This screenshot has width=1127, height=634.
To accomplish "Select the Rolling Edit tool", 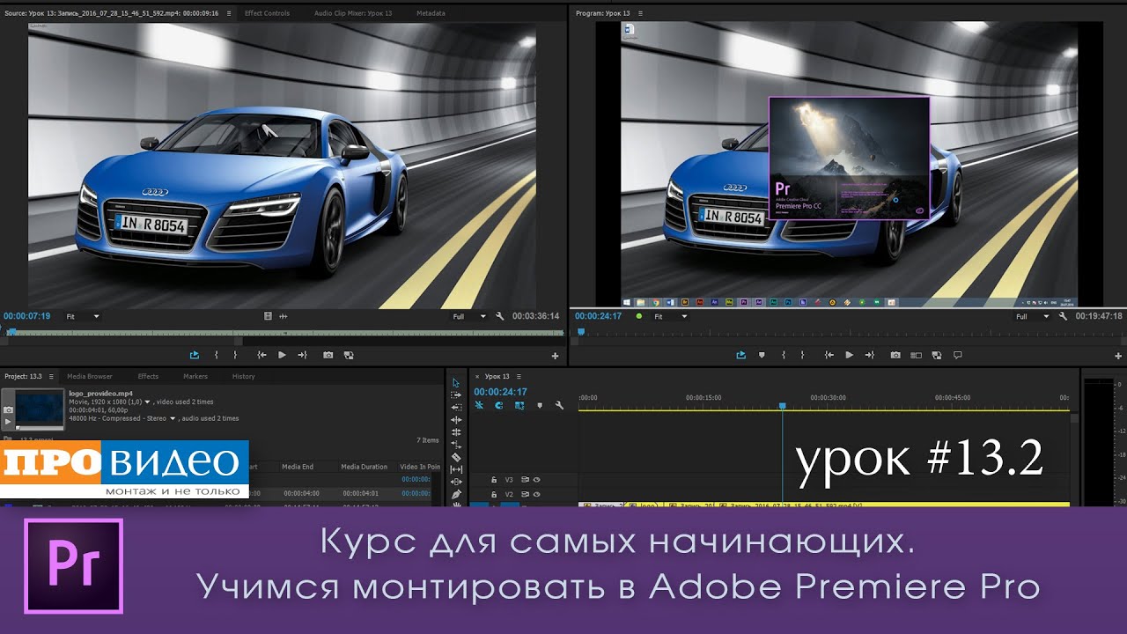I will pos(456,432).
